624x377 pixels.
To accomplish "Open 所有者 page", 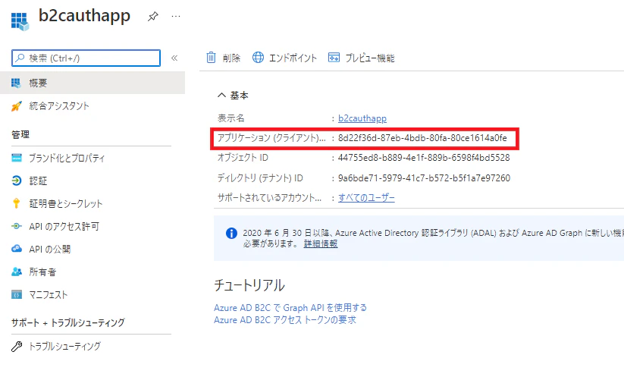I will click(42, 272).
